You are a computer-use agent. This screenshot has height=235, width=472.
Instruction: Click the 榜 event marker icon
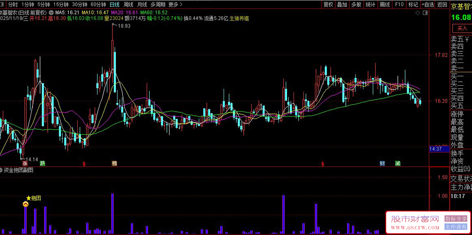(114, 164)
